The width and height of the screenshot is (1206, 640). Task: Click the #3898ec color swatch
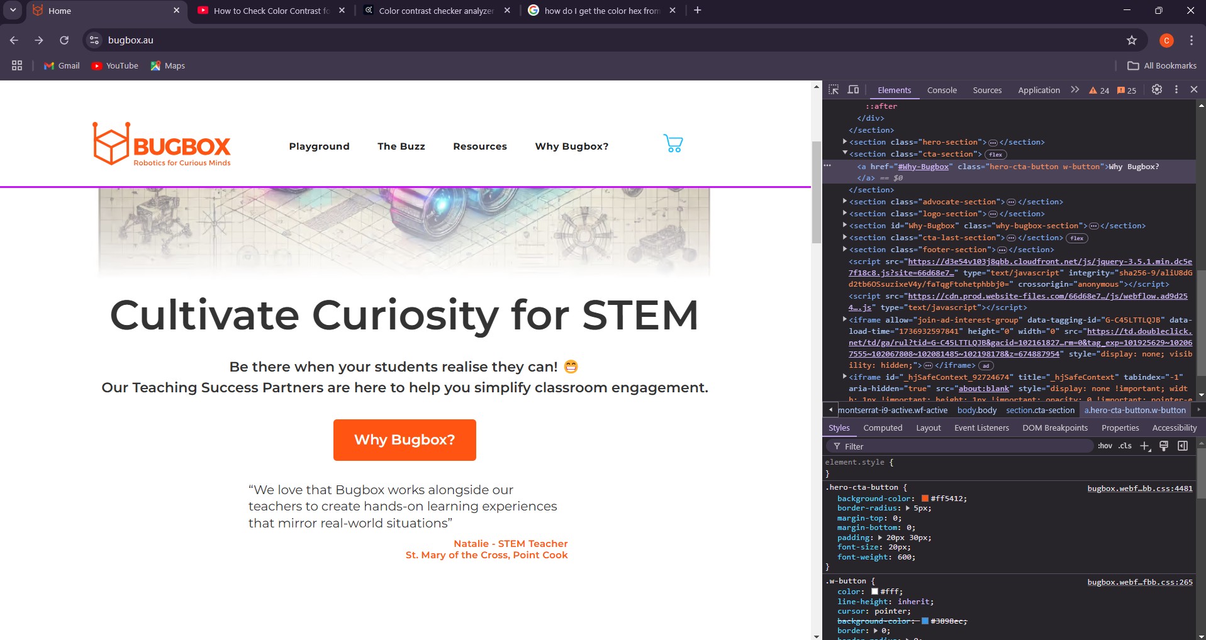click(x=925, y=621)
